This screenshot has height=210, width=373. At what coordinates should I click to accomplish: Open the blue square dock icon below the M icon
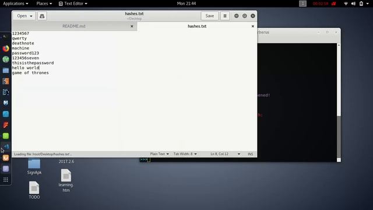(x=6, y=114)
